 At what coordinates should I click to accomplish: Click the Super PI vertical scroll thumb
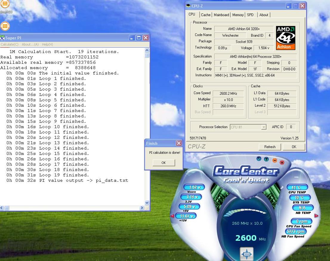(x=147, y=55)
